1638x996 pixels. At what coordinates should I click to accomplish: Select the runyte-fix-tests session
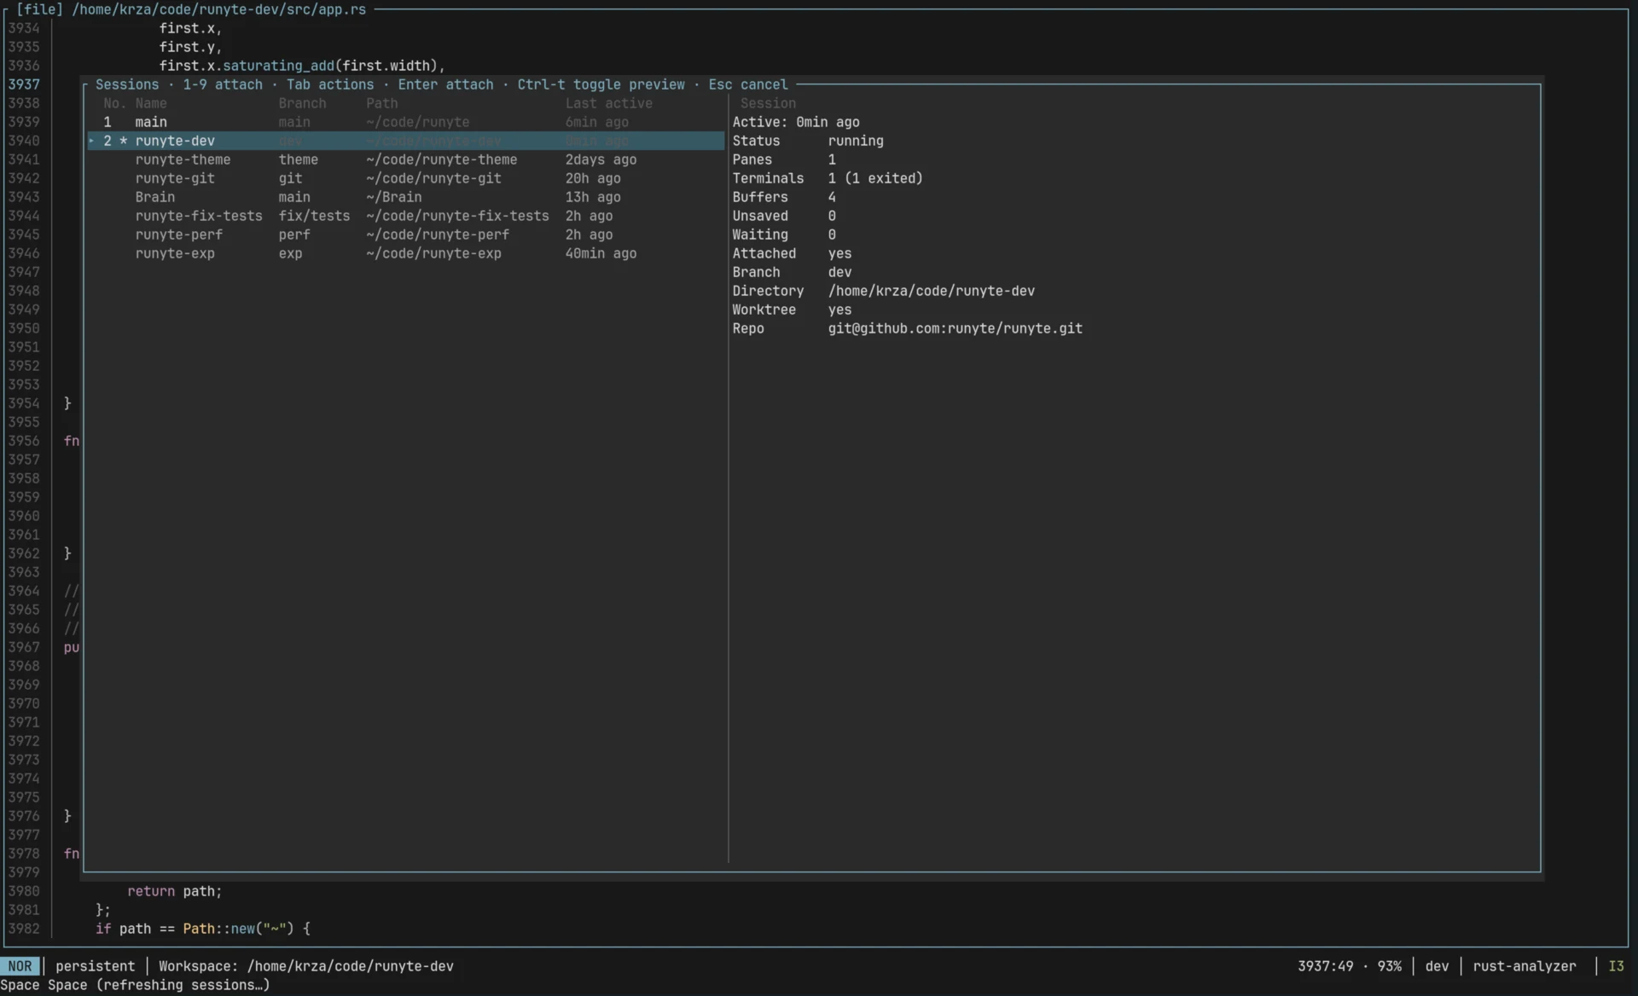[406, 216]
